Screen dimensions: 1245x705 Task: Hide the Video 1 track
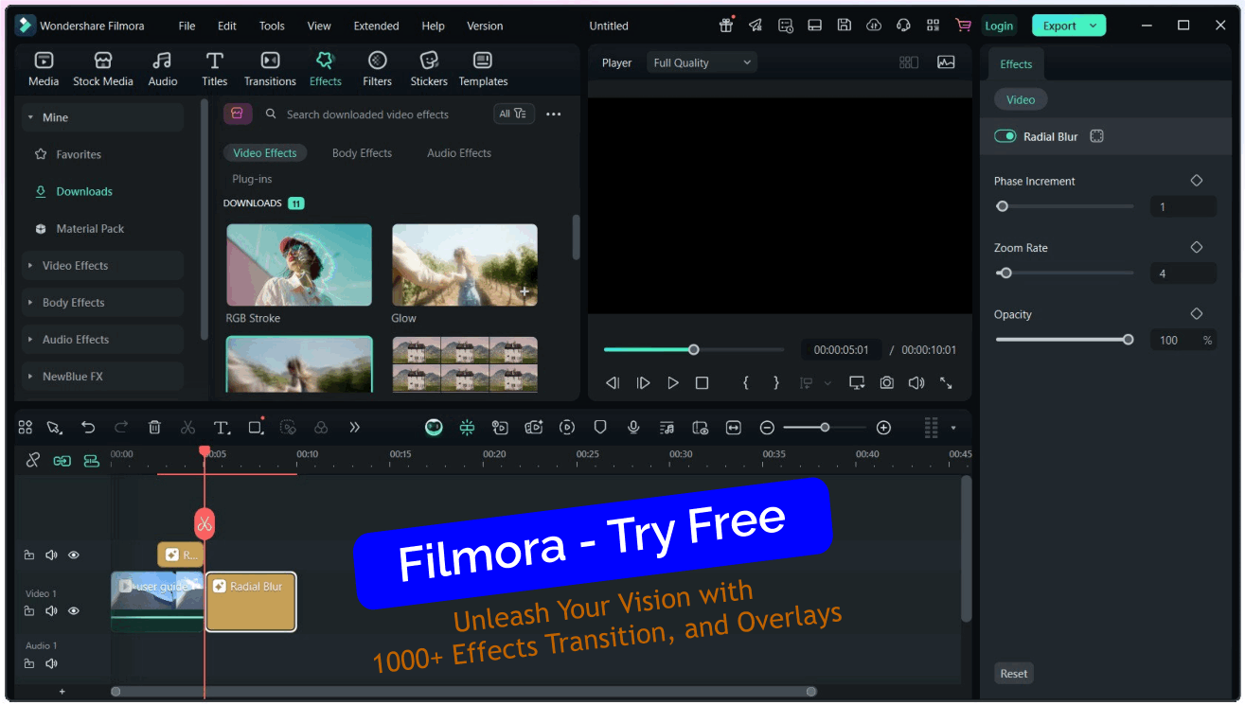tap(74, 611)
